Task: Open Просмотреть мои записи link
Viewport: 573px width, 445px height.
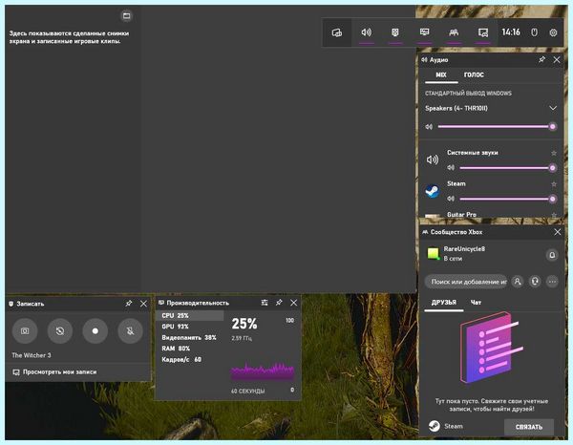Action: (x=54, y=371)
